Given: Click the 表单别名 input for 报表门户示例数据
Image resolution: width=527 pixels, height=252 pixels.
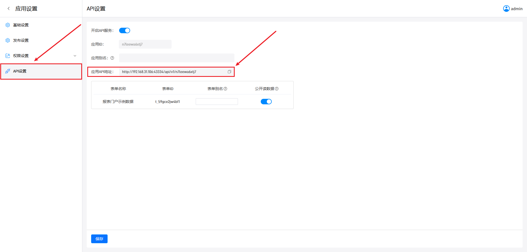Looking at the screenshot, I should 217,102.
